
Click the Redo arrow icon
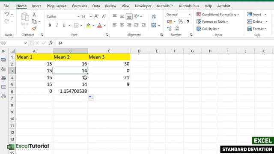tap(7, 21)
